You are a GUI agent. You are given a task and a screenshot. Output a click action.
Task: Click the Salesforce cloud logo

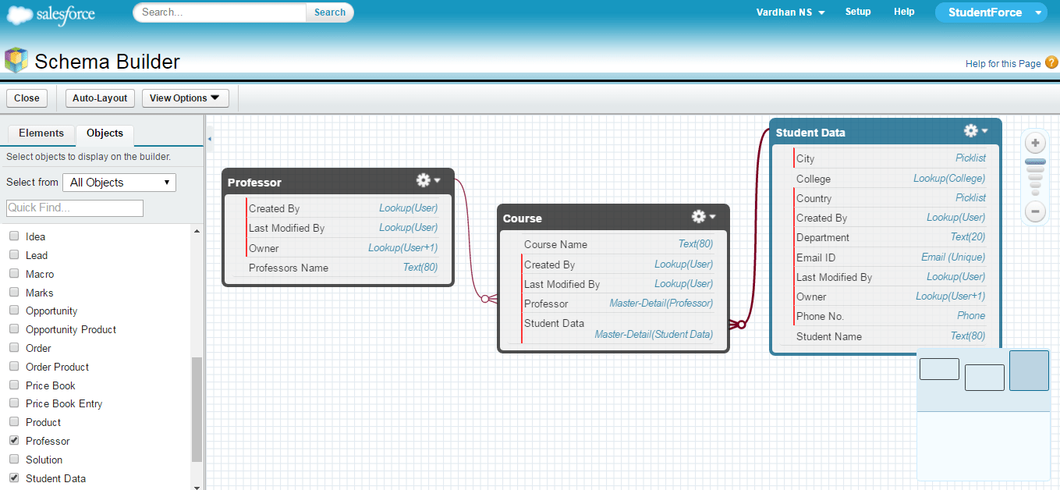click(51, 16)
